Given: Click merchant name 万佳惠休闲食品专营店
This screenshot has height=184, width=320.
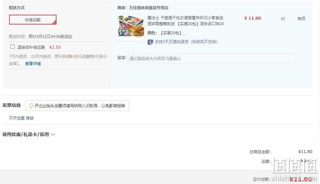Looking at the screenshot, I should (x=149, y=8).
